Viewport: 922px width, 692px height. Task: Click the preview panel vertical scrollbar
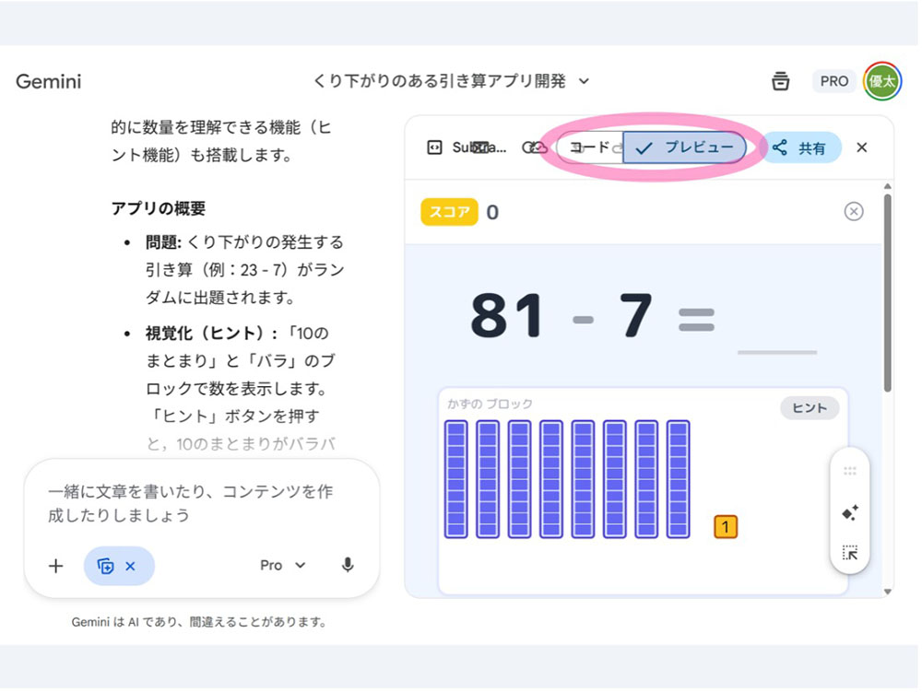click(x=887, y=295)
